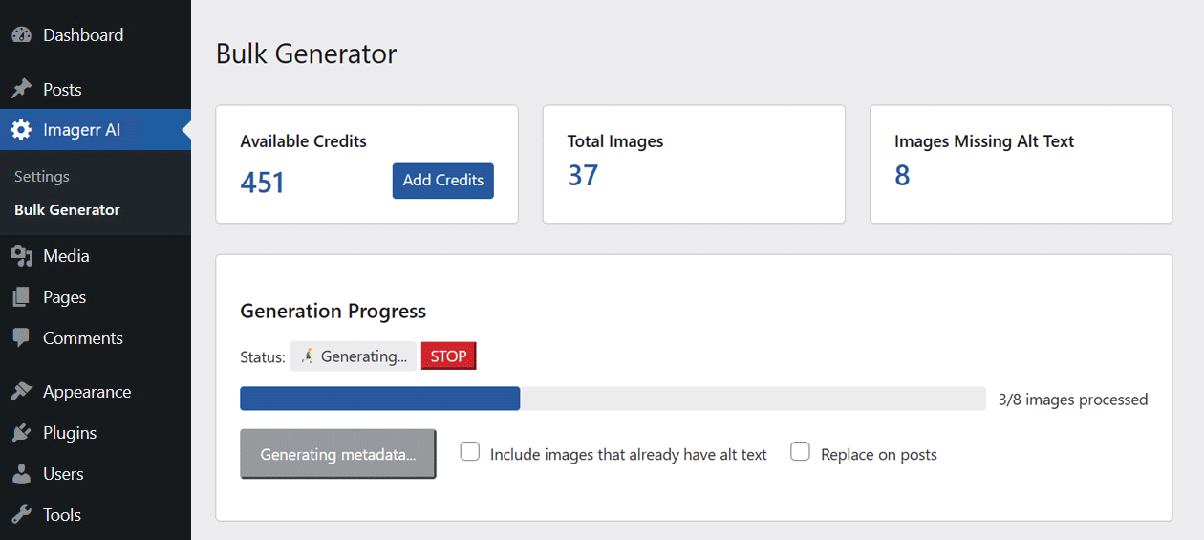Click the Tools wrench icon
The width and height of the screenshot is (1204, 540).
click(x=21, y=515)
